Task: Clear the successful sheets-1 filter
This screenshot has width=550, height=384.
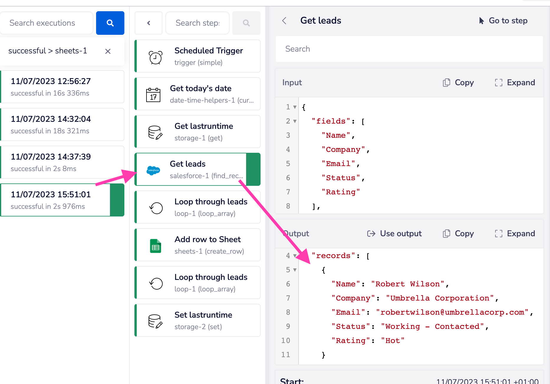Action: point(108,51)
